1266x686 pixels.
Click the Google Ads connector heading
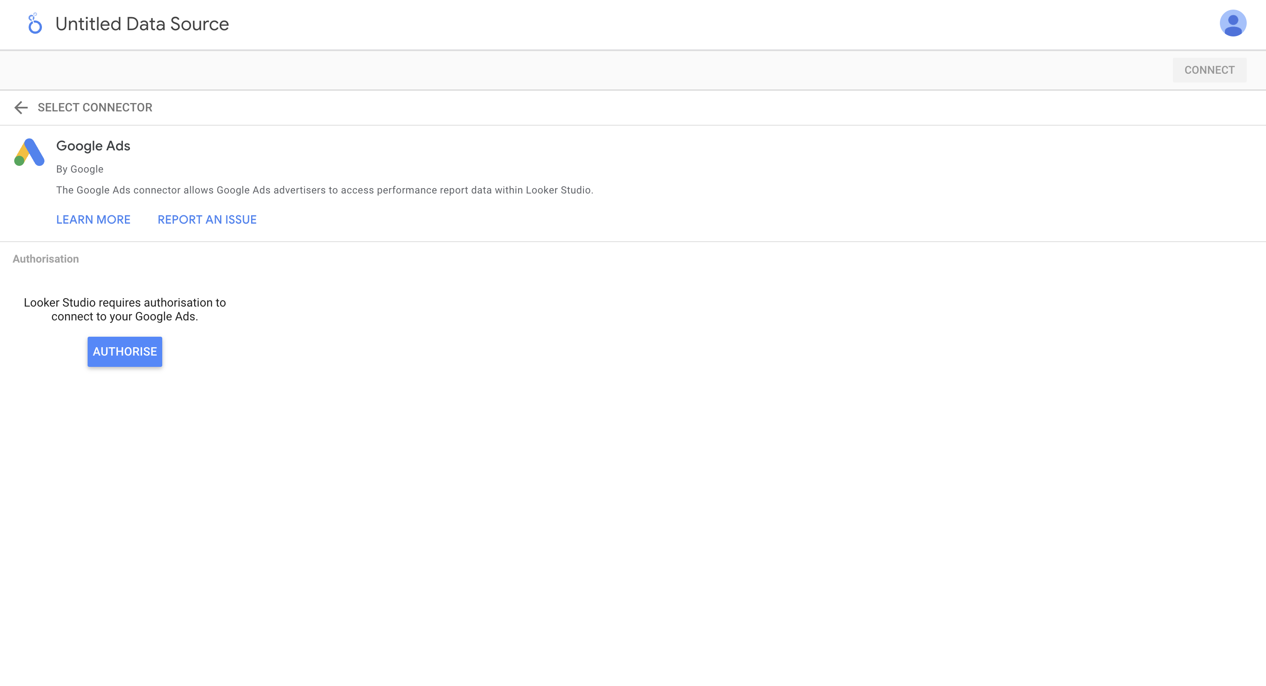coord(93,146)
